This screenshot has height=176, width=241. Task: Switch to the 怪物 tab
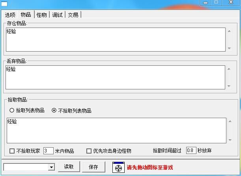[41, 15]
